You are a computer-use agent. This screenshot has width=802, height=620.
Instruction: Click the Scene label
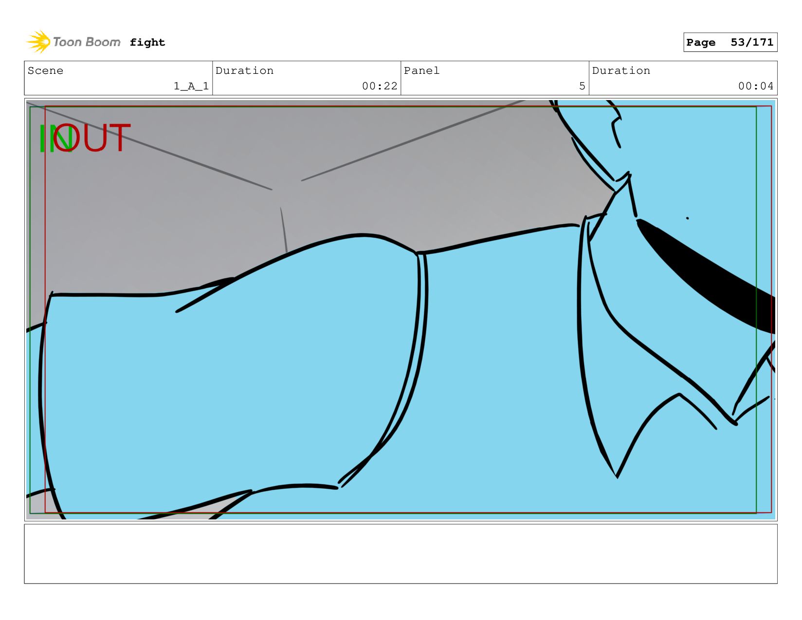pyautogui.click(x=45, y=70)
